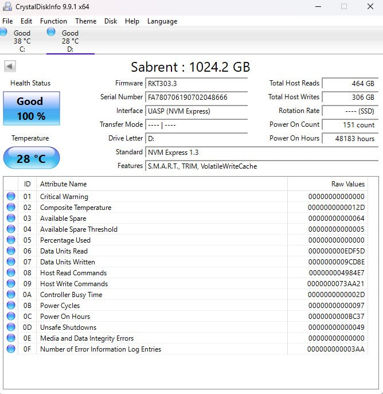Click the status orb for Power Cycles

pos(11,305)
